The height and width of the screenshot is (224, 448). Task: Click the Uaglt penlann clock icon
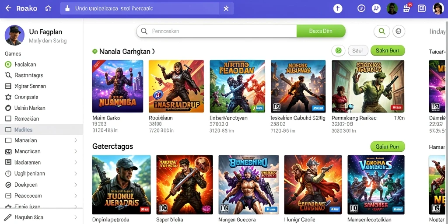pyautogui.click(x=8, y=173)
